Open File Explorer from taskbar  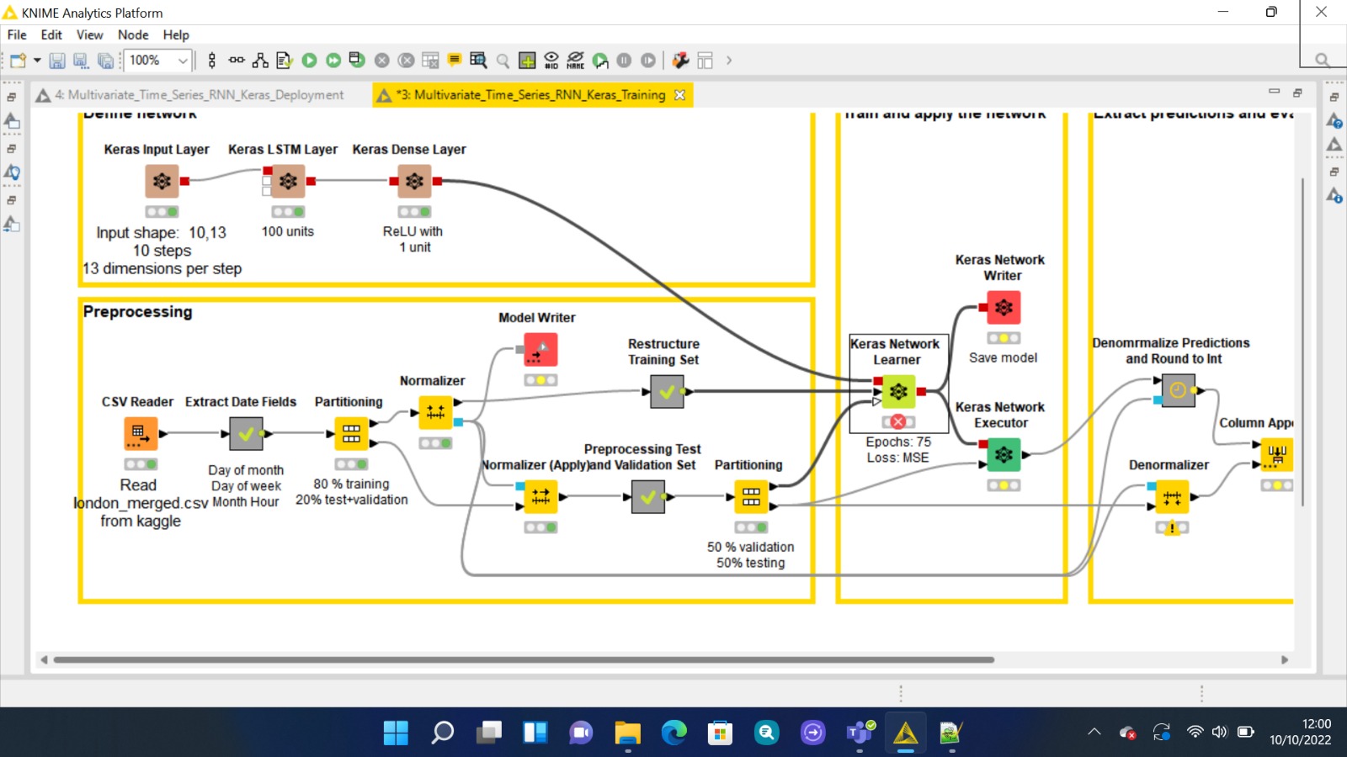[627, 733]
